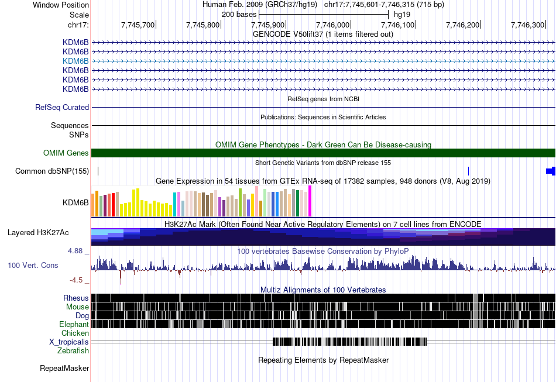Click the SNPs track label
The height and width of the screenshot is (382, 556).
pos(79,135)
